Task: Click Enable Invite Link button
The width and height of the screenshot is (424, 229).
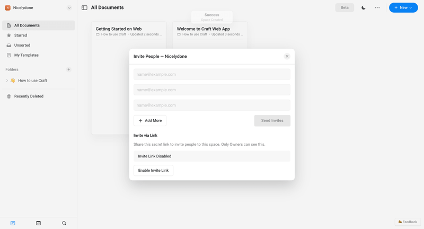Action: tap(153, 170)
